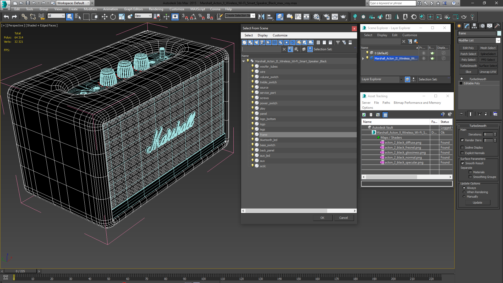Choose the Select and Scale tool
The width and height of the screenshot is (503, 283).
122,17
